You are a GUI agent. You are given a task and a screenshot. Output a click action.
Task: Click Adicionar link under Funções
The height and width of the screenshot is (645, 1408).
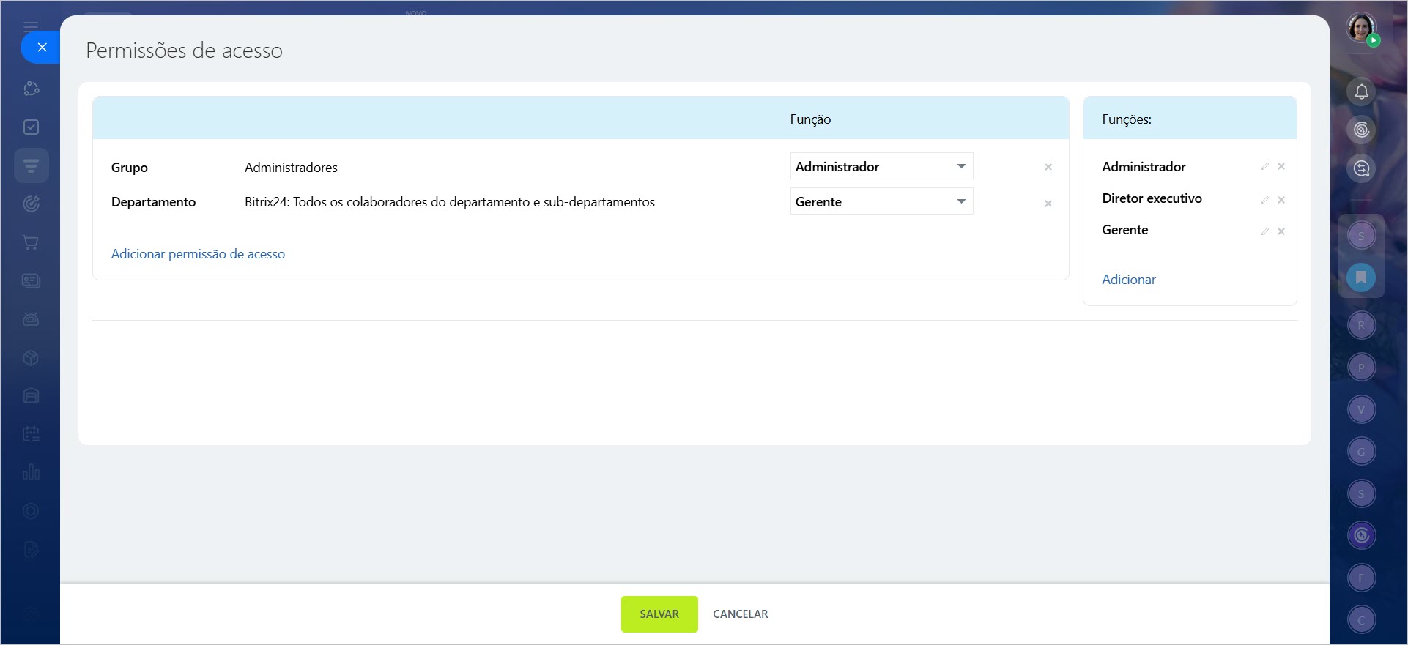[x=1128, y=279]
